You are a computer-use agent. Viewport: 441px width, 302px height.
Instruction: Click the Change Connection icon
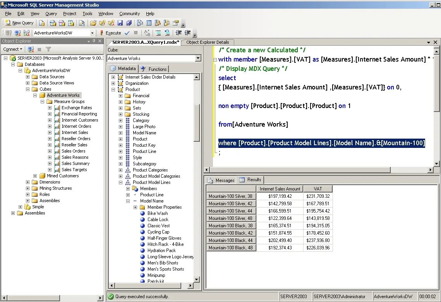point(26,33)
